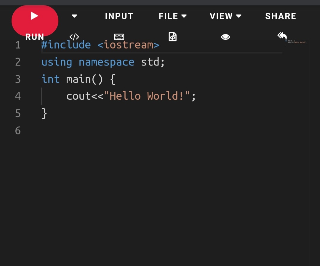This screenshot has height=266, width=320.
Task: Click on the #include <iostream> line
Action: point(100,45)
